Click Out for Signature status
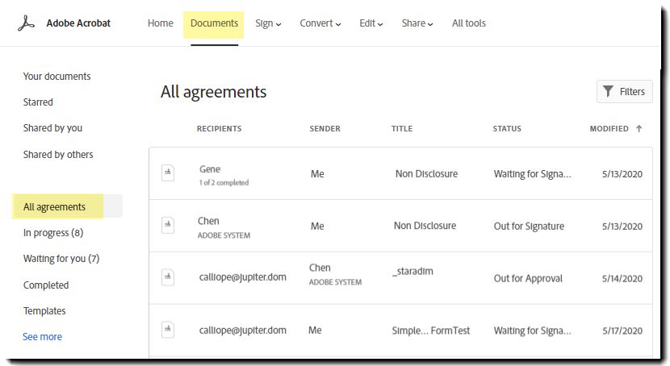This screenshot has width=670, height=366. tap(529, 226)
